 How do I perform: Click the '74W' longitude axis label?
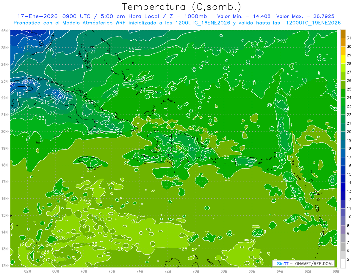tap(140, 271)
